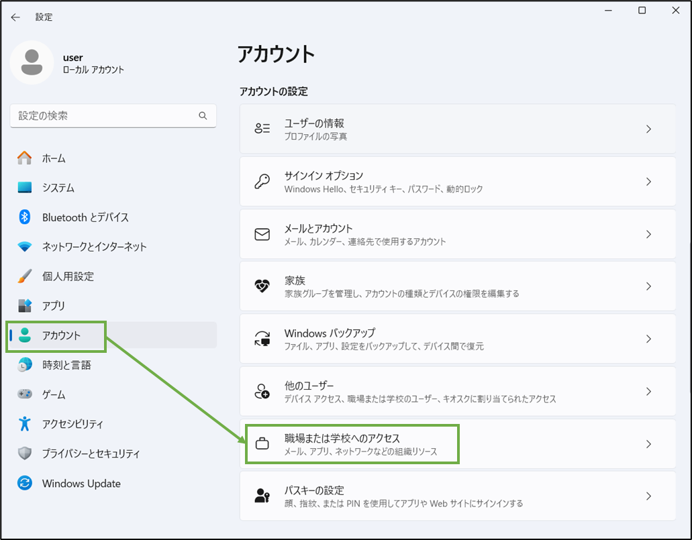The image size is (692, 540).
Task: Click the アカウント person icon
Action: (25, 335)
